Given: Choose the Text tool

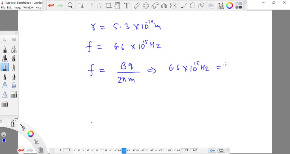Looking at the screenshot, I should (x=127, y=6).
